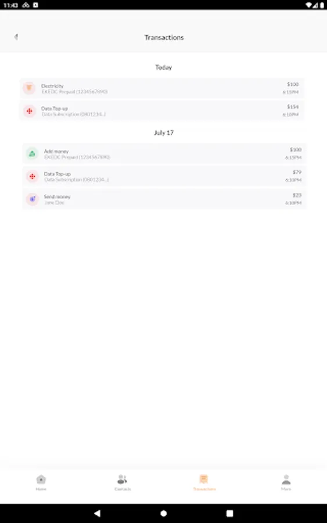The image size is (327, 523).
Task: Tap Android recent apps square button
Action: (229, 513)
